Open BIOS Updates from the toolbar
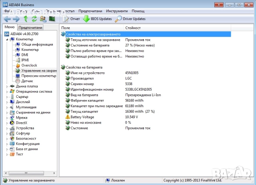The image size is (256, 185). [x=97, y=19]
